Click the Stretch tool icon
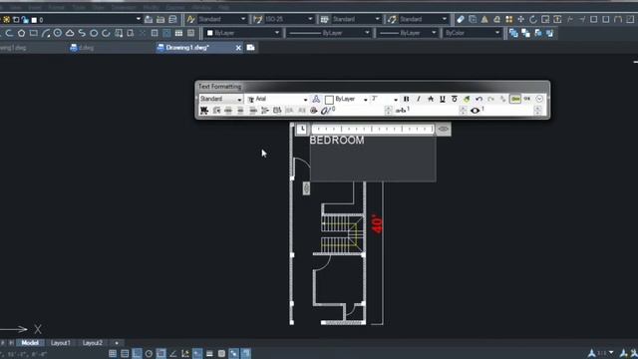Viewport: 638px width, 359px height. (557, 19)
